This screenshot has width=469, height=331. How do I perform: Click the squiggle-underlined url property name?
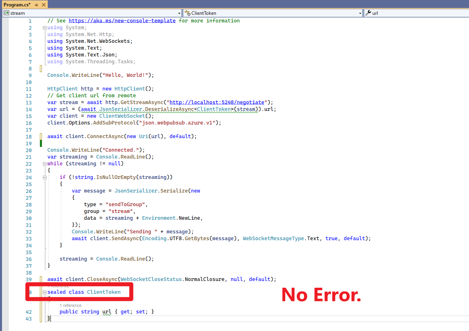click(106, 312)
